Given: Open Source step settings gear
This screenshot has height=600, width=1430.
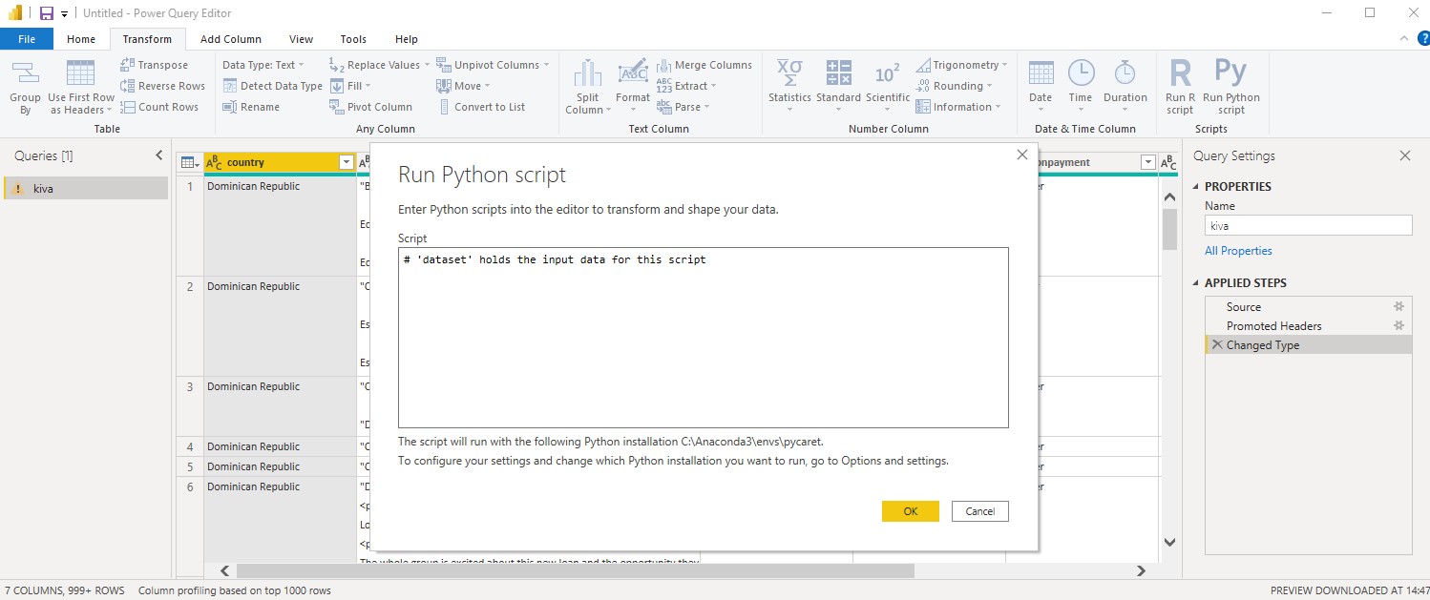Looking at the screenshot, I should (x=1398, y=306).
